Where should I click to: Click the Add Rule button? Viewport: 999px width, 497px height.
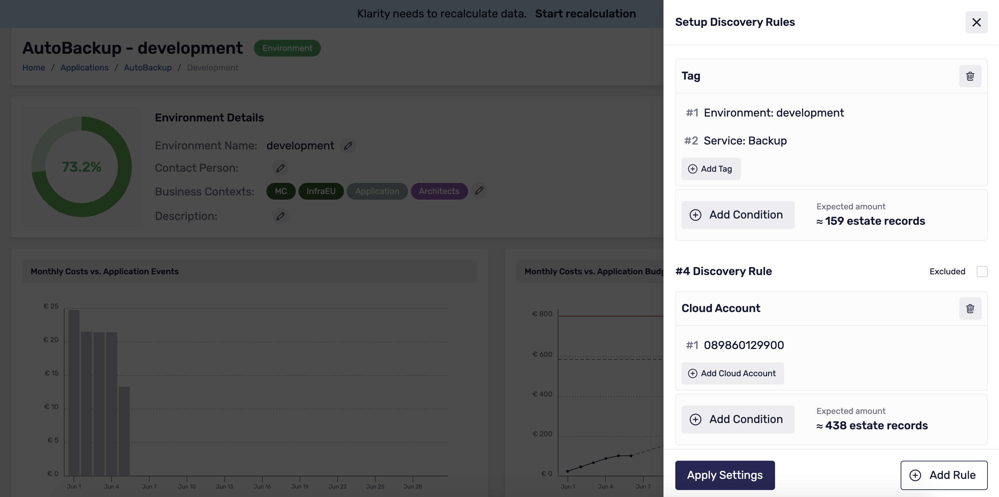(x=944, y=475)
